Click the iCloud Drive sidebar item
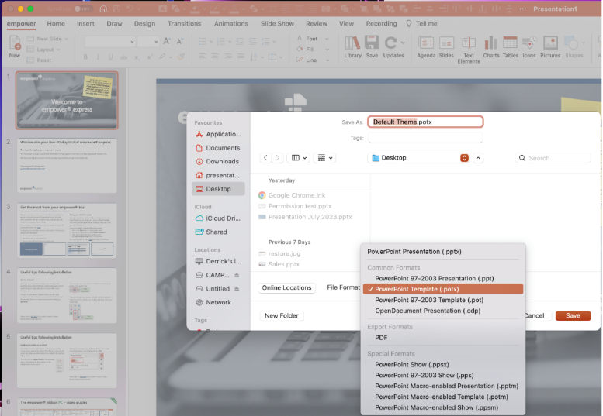Screen dimensions: 603x416 point(218,218)
